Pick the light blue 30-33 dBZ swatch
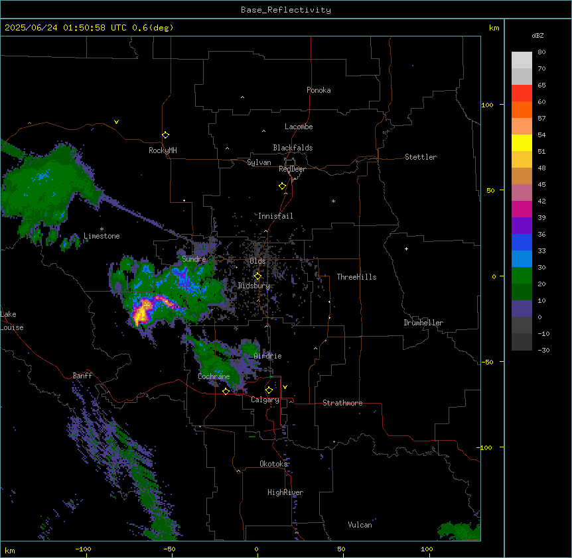Screen dimensions: 572x558 coord(522,258)
